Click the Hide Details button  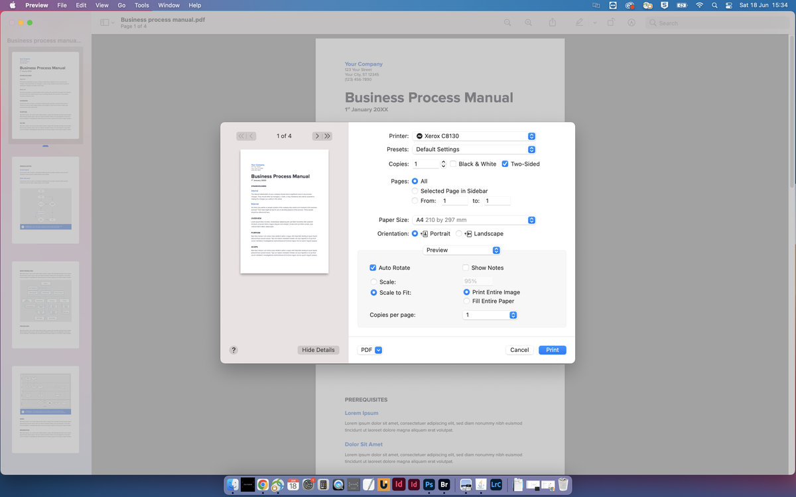pyautogui.click(x=318, y=349)
